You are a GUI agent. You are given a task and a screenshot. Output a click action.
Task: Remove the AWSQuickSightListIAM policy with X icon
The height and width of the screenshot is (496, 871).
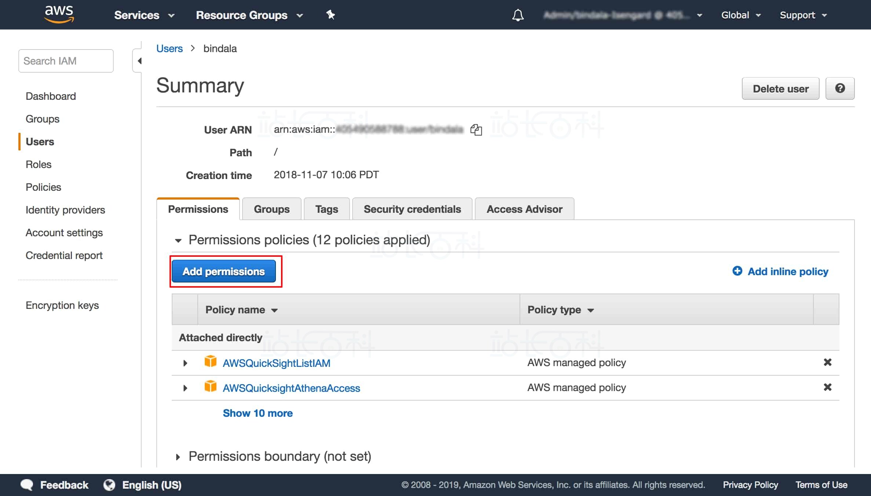pyautogui.click(x=827, y=362)
